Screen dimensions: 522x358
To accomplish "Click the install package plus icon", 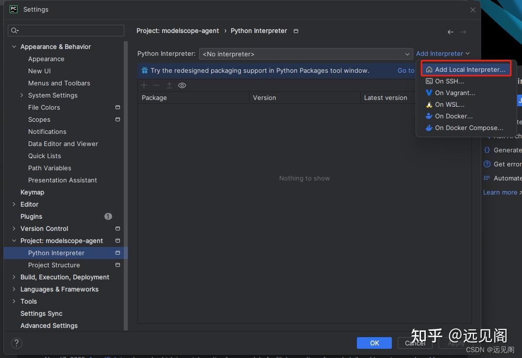I will [x=144, y=85].
